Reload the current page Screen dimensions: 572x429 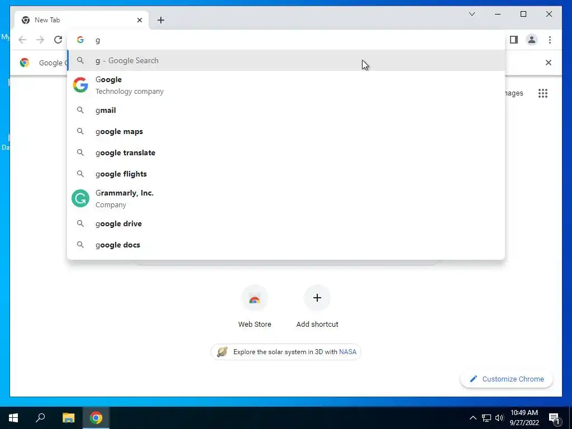pos(58,40)
